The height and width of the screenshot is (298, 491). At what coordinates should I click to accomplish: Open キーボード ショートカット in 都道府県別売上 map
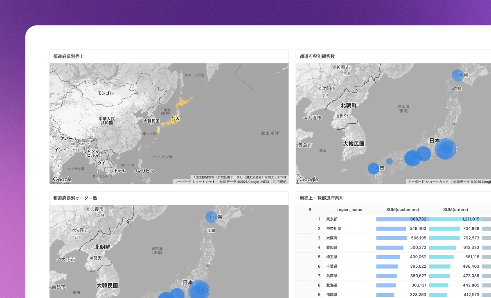click(x=195, y=182)
